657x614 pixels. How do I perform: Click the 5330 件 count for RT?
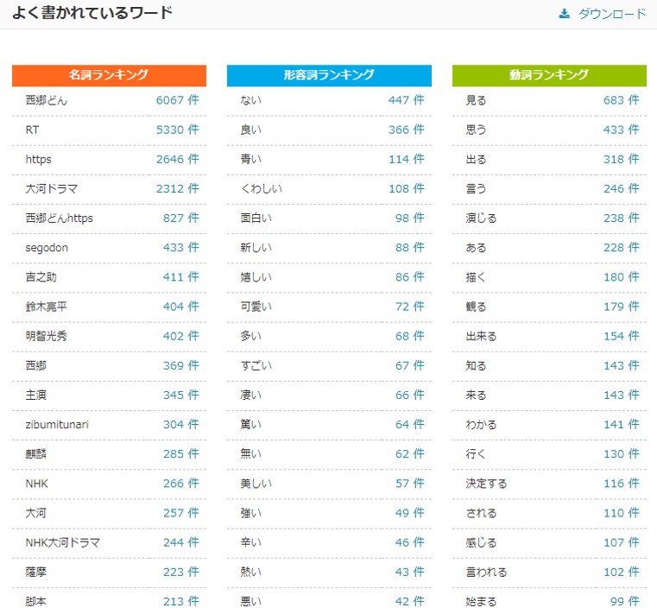point(177,130)
